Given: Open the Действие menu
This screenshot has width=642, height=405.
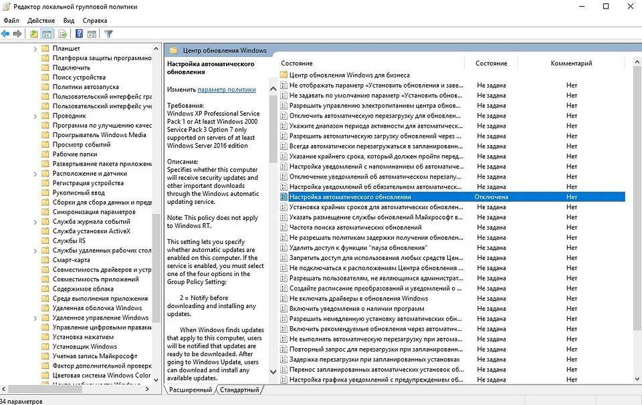Looking at the screenshot, I should tap(41, 21).
